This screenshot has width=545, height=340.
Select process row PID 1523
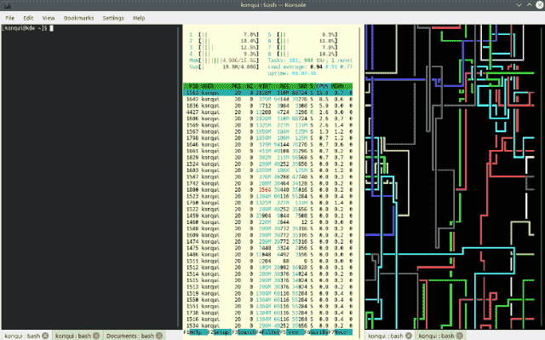(x=268, y=197)
